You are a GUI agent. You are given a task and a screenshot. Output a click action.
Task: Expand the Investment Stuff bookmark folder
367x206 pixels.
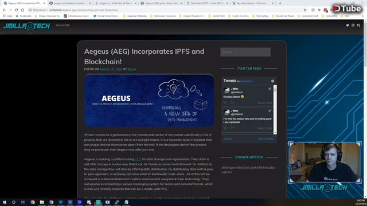[307, 16]
